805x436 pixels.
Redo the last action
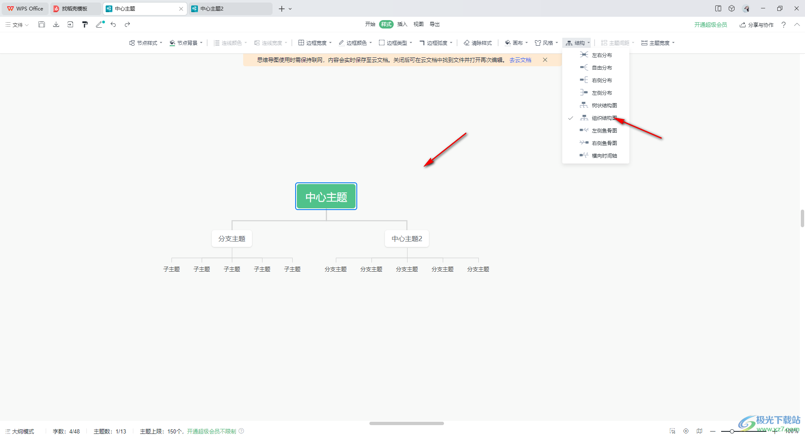point(127,25)
